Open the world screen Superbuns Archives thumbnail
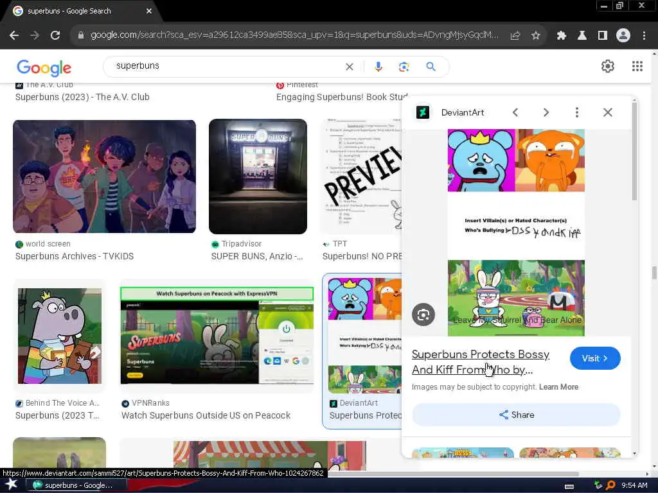Viewport: 658px width, 493px height. click(x=104, y=177)
